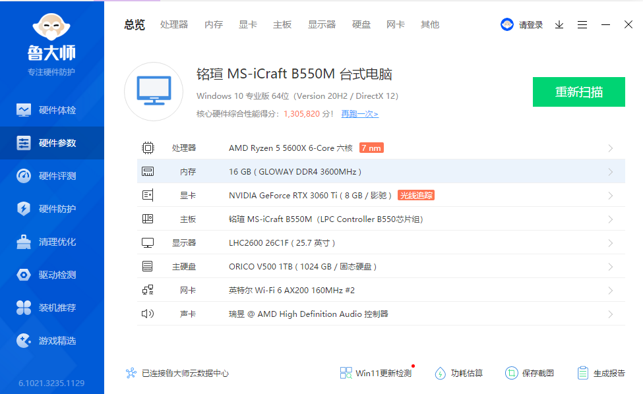643x394 pixels.
Task: Click the cloud data center icon
Action: pos(131,373)
